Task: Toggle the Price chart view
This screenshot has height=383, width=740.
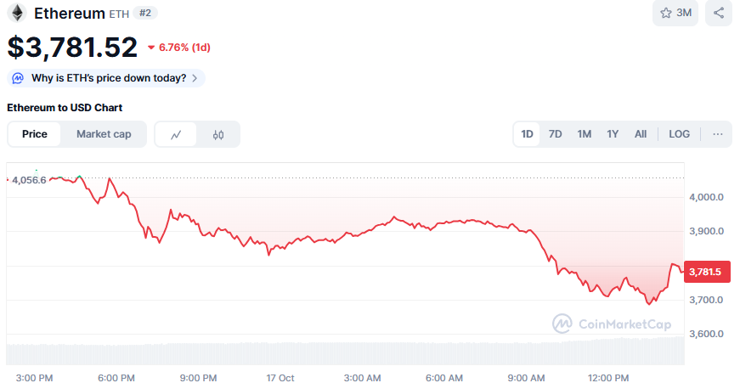Action: pyautogui.click(x=35, y=134)
